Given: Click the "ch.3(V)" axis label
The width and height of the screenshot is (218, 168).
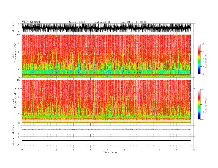Looking at the screenshot, I should click(x=13, y=130).
